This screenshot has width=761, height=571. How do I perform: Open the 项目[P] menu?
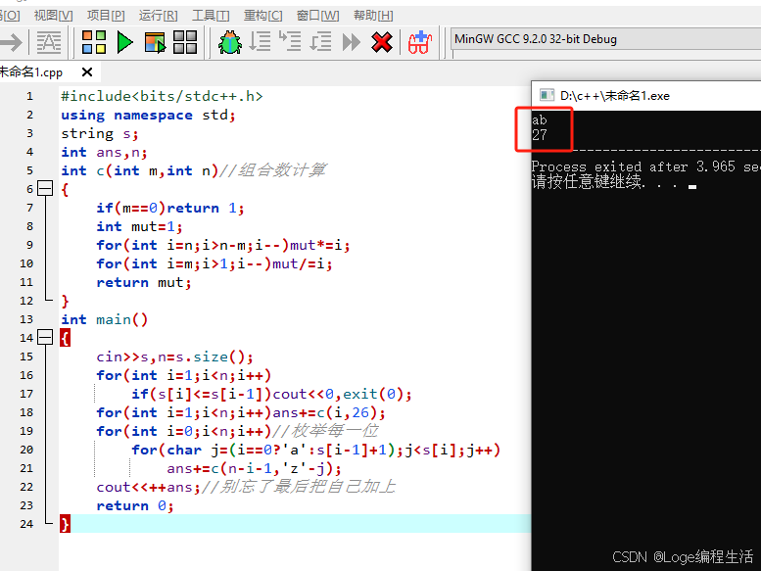[x=106, y=16]
